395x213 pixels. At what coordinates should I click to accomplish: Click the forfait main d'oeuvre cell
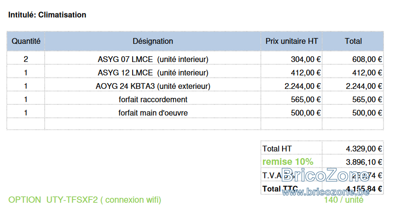[x=153, y=113]
